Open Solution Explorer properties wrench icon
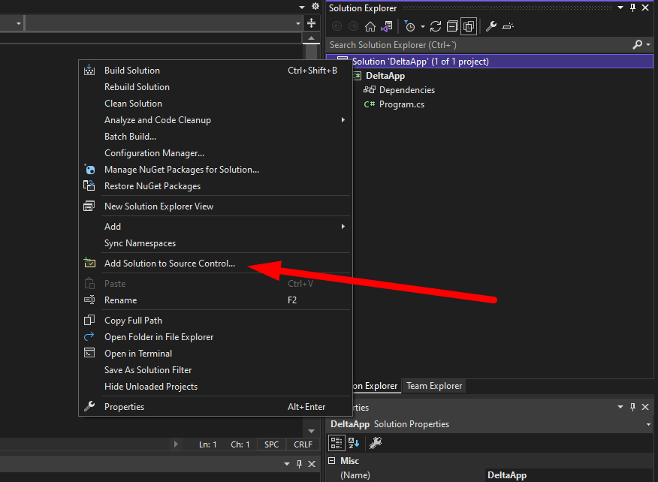This screenshot has height=482, width=658. [491, 26]
